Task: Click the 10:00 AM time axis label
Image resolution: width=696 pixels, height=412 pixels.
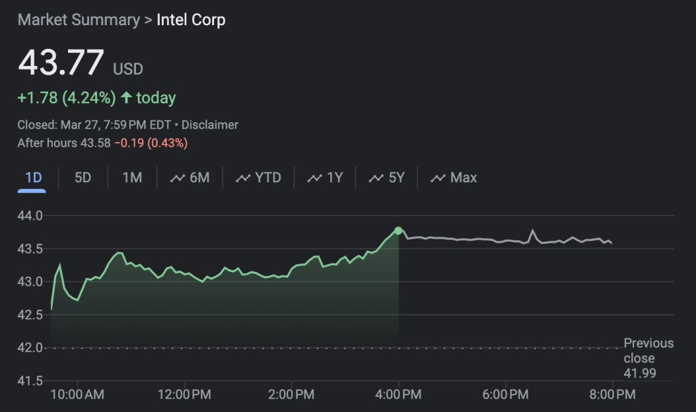Action: click(76, 394)
